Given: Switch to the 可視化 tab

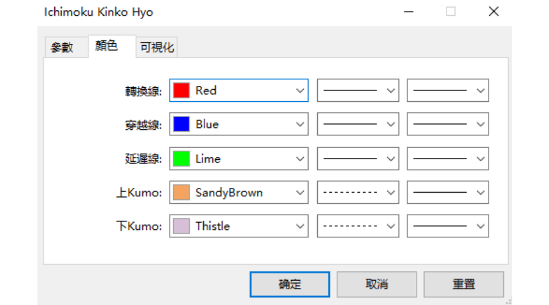Looking at the screenshot, I should (x=157, y=48).
